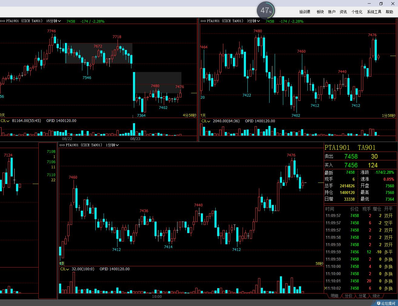Open 论坛提问 forum question button
Screen dimensions: 398x306
(386, 303)
